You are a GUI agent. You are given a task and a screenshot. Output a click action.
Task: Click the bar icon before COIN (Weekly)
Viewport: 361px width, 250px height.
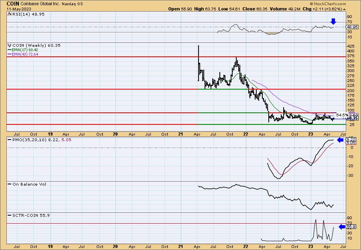point(10,46)
